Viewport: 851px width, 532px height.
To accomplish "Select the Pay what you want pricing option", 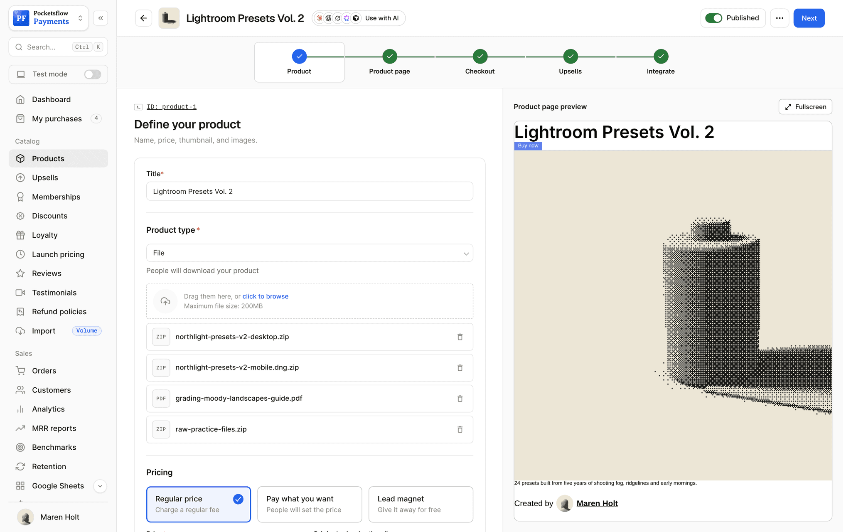I will click(310, 504).
